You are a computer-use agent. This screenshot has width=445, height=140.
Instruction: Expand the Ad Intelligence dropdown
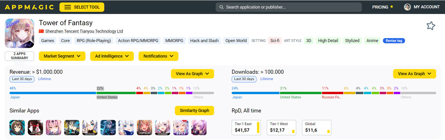(x=112, y=56)
